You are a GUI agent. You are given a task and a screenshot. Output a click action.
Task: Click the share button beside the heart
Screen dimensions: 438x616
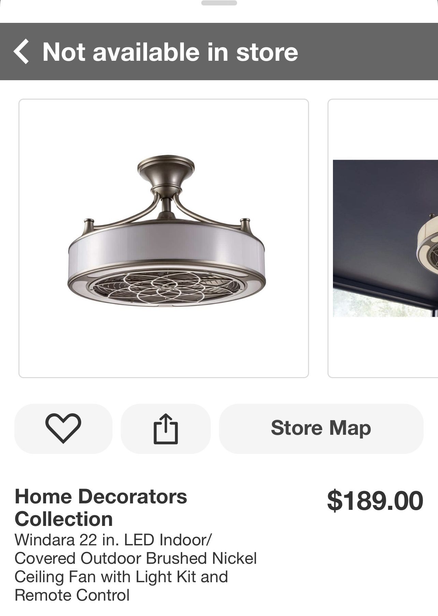click(x=166, y=429)
